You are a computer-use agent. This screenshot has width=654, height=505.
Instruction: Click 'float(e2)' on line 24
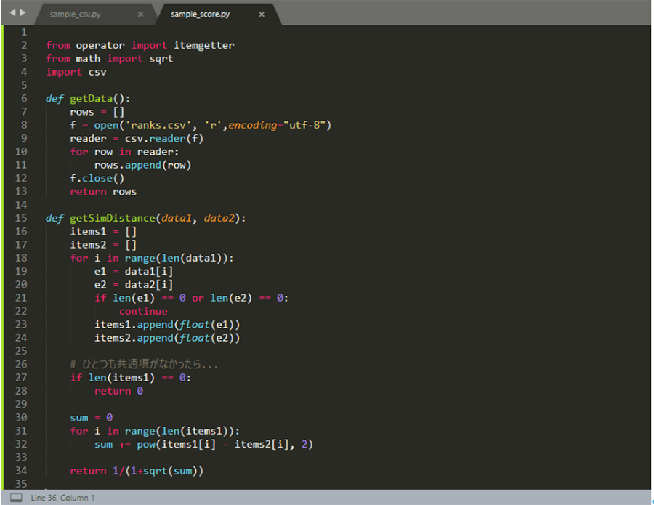tap(207, 338)
